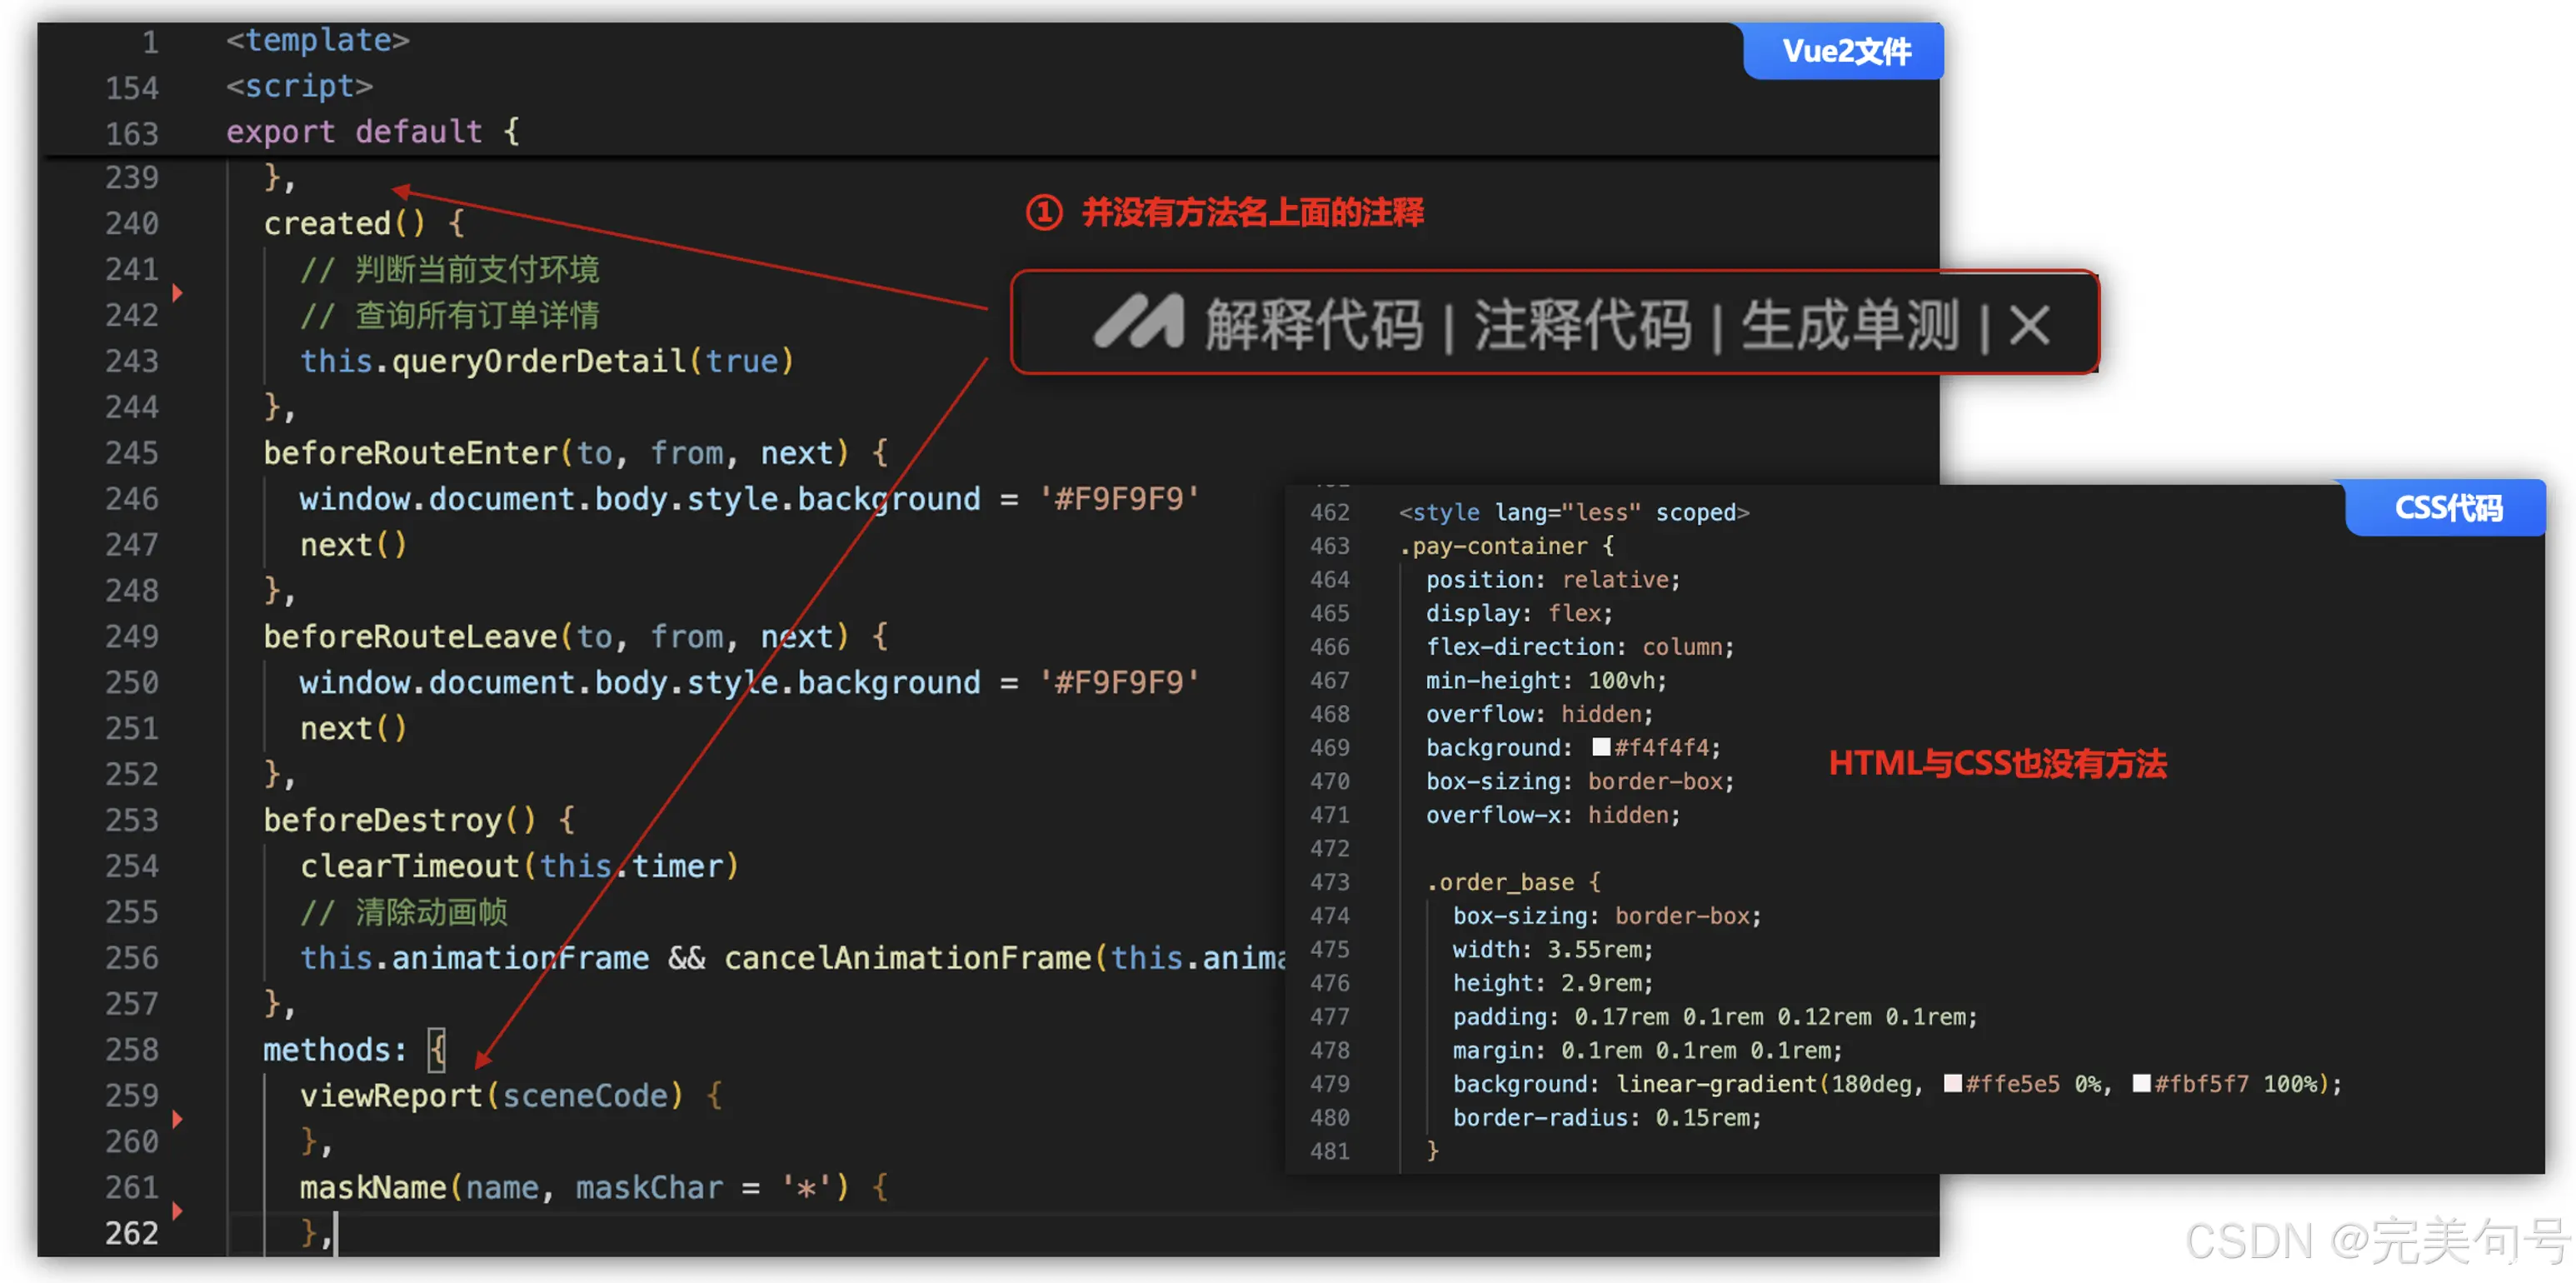
Task: Click the #fbf5f7 gradient color swatch
Action: [2141, 1083]
